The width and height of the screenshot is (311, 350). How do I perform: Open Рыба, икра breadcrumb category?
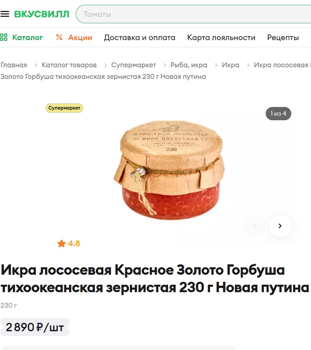pyautogui.click(x=189, y=65)
